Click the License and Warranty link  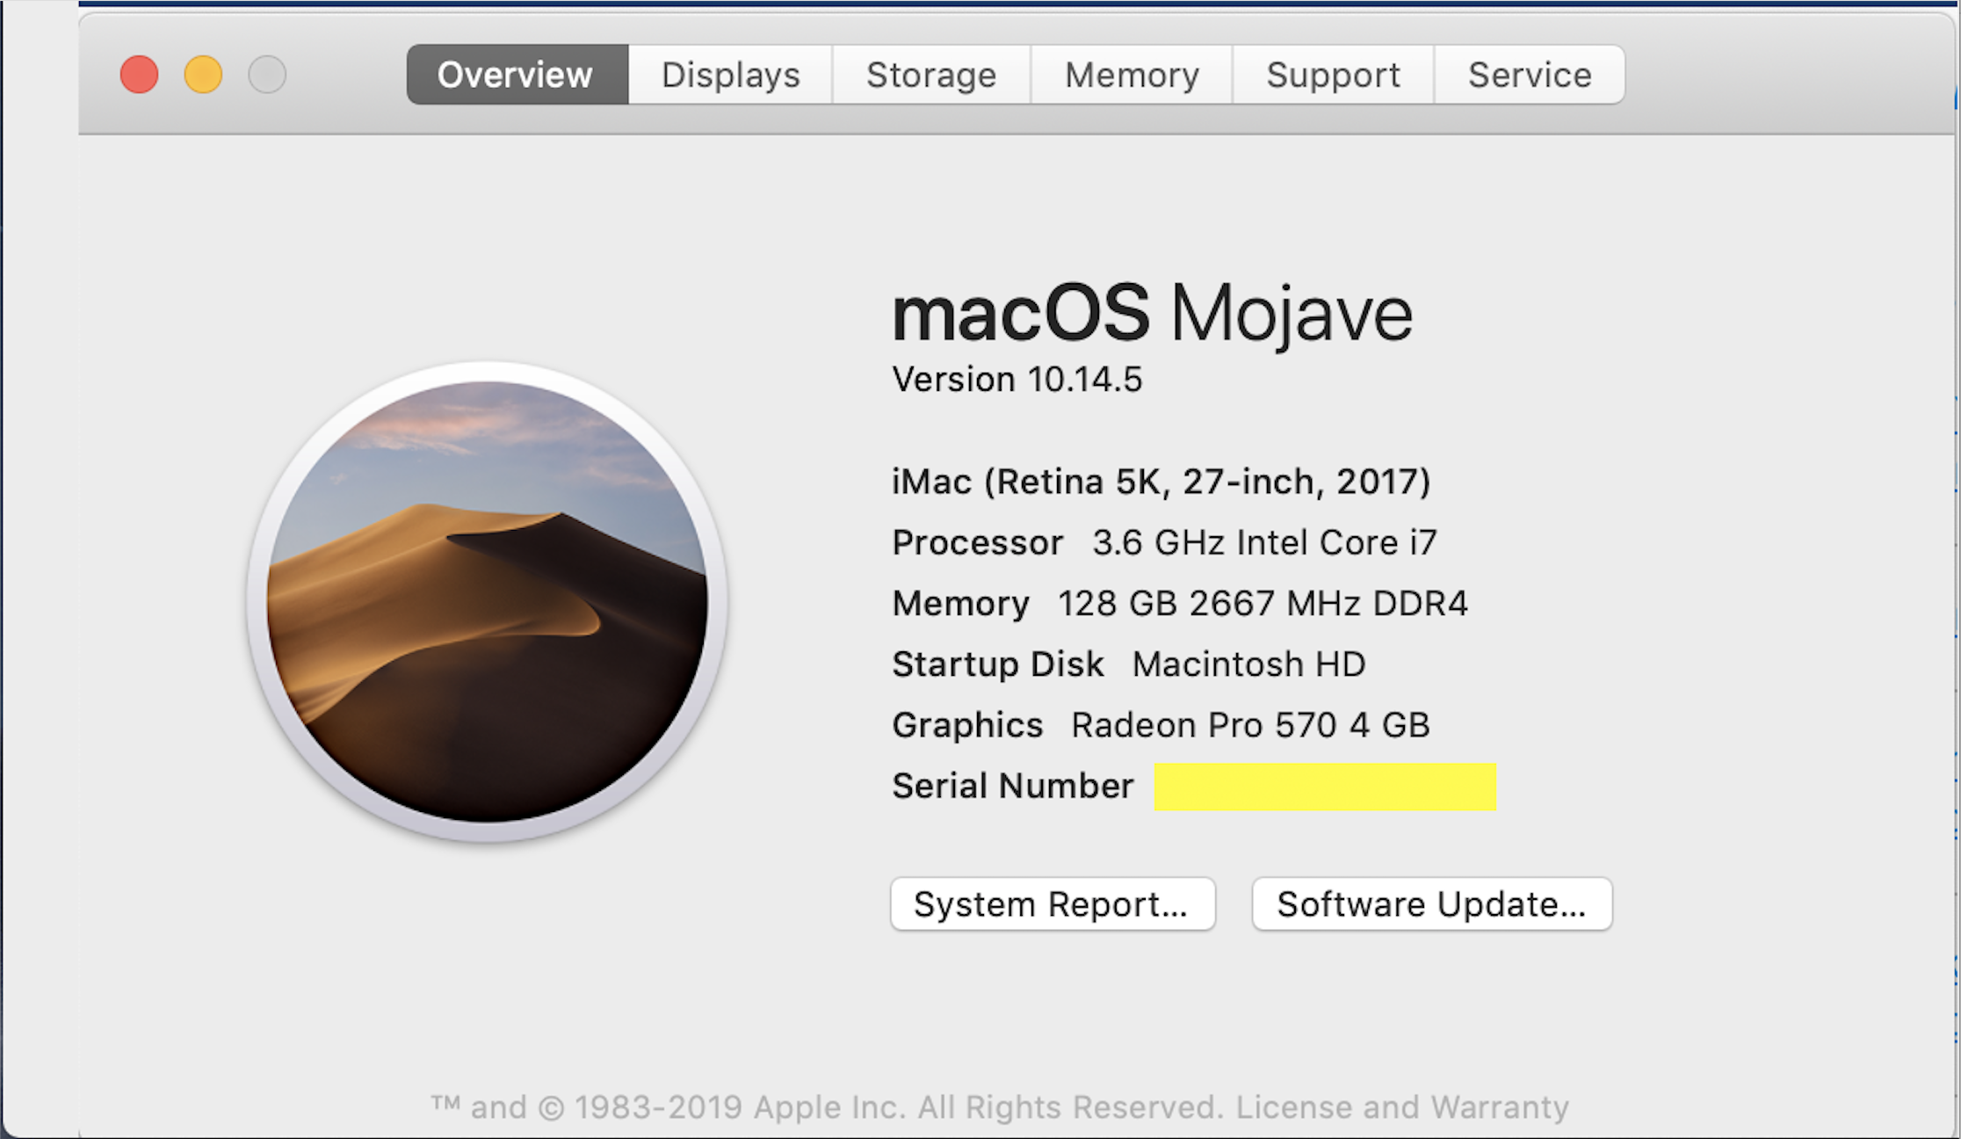pos(1402,1107)
